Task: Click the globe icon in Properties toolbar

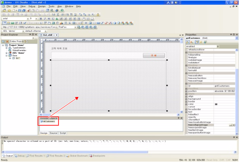Action: pos(205,42)
